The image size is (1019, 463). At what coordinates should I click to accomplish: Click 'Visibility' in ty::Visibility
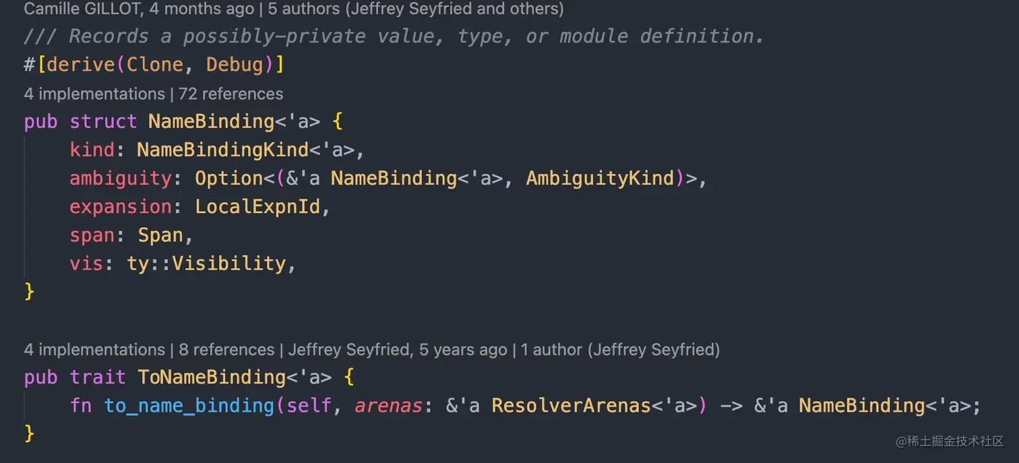coord(228,263)
